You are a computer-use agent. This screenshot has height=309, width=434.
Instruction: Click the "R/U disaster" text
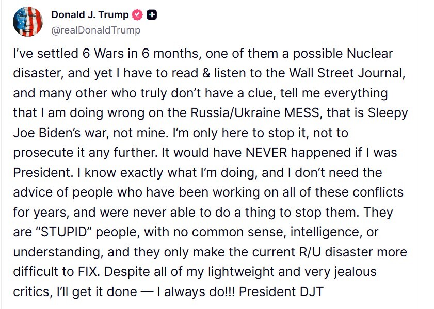pyautogui.click(x=326, y=252)
